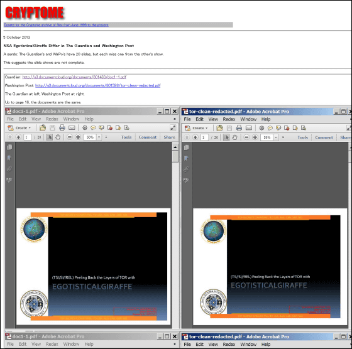This screenshot has height=349, width=352.
Task: Open toolbar options arrow after zoom in tor-clean-redacted.pdf
Action: tap(283, 137)
